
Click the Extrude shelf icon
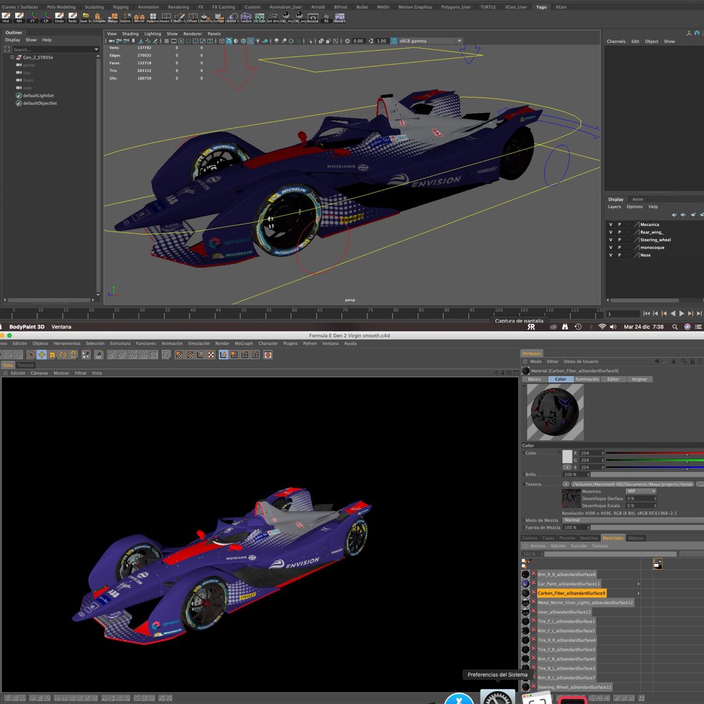click(x=99, y=17)
